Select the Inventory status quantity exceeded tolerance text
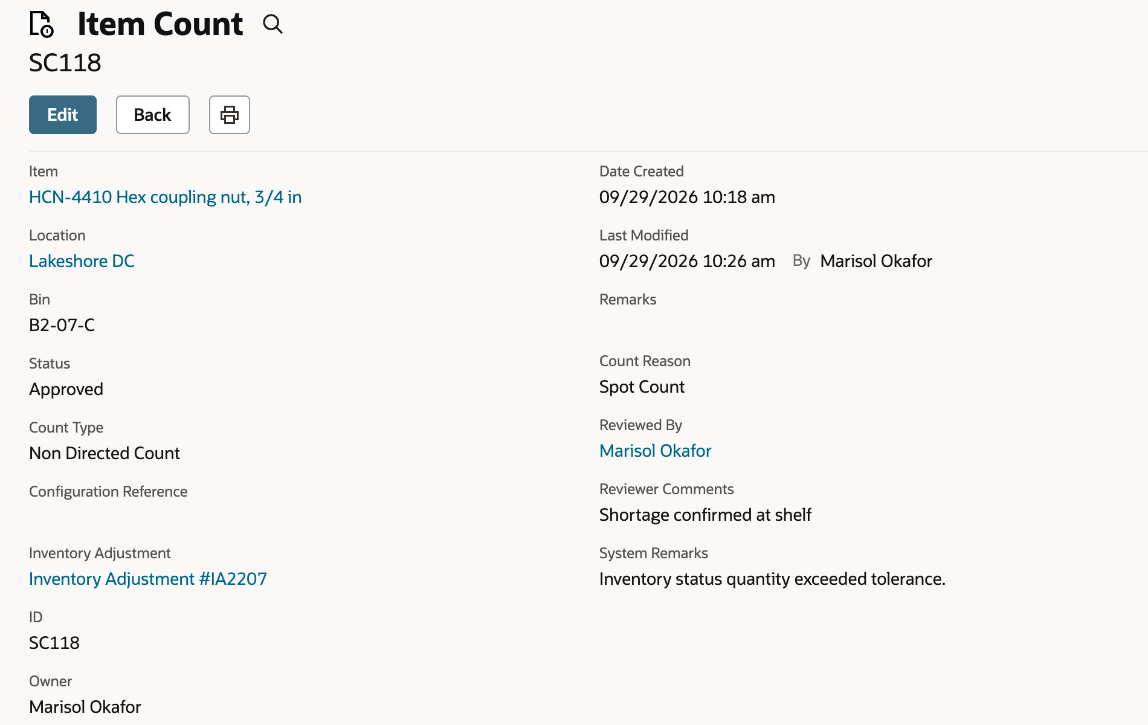1148x725 pixels. pyautogui.click(x=772, y=579)
